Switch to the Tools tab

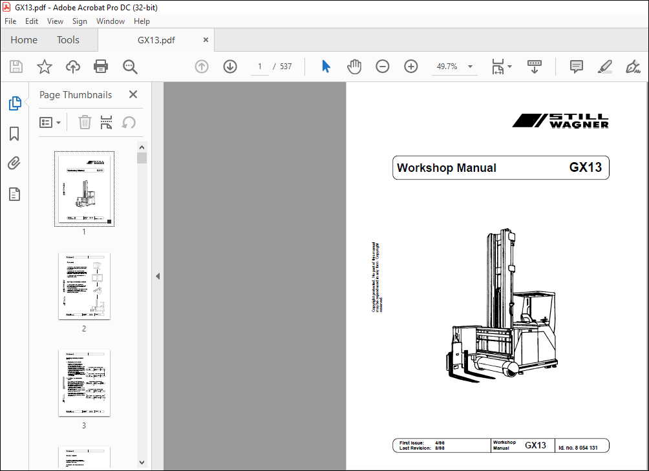click(68, 39)
